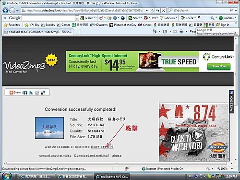Click the Download MP3 link
The width and height of the screenshot is (240, 180).
(102, 147)
